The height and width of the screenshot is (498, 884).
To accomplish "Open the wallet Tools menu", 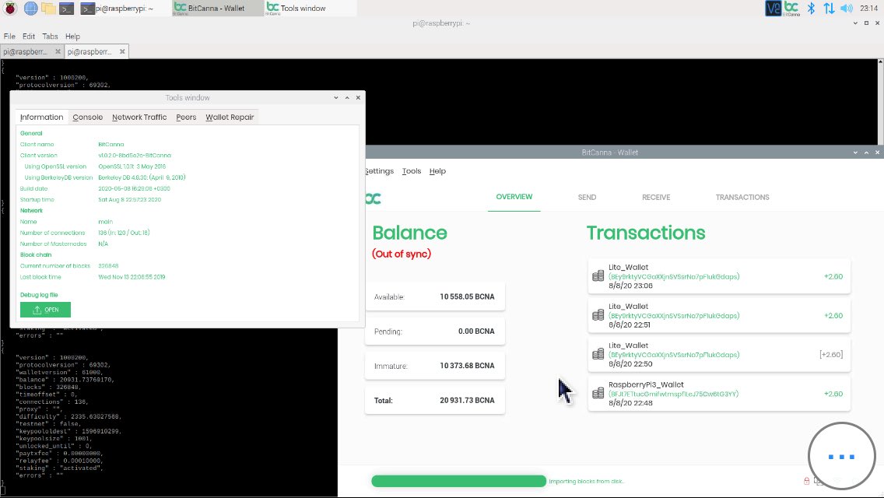I will pos(412,171).
